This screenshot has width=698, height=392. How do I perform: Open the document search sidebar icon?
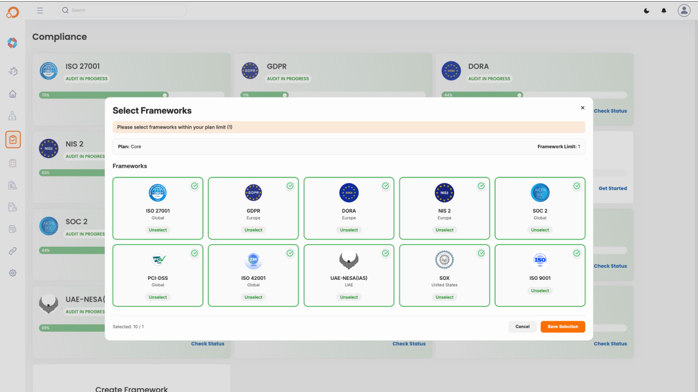pos(13,185)
